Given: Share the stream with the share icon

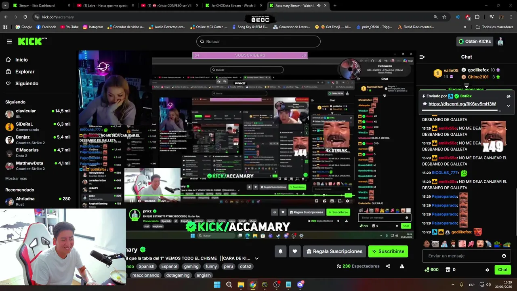Looking at the screenshot, I should 388,266.
